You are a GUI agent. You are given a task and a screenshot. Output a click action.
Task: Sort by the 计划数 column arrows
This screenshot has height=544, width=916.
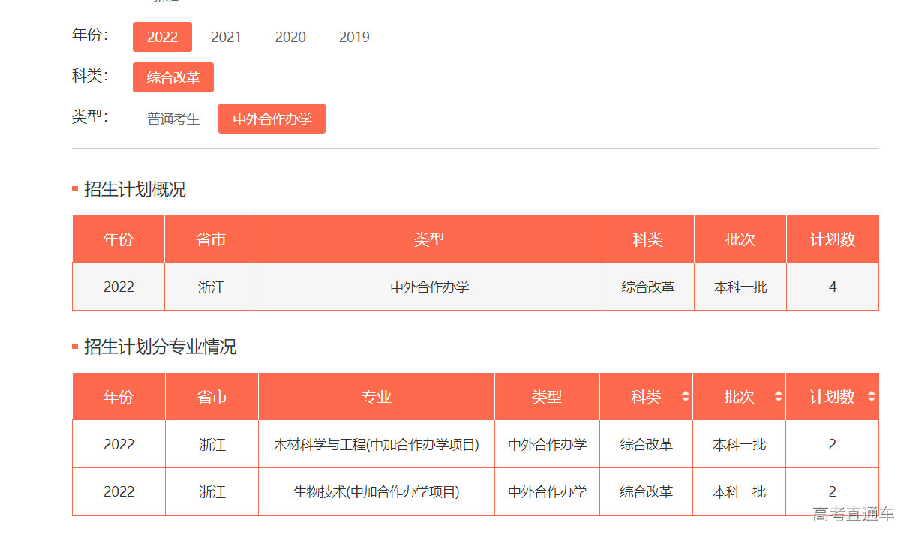click(x=872, y=396)
